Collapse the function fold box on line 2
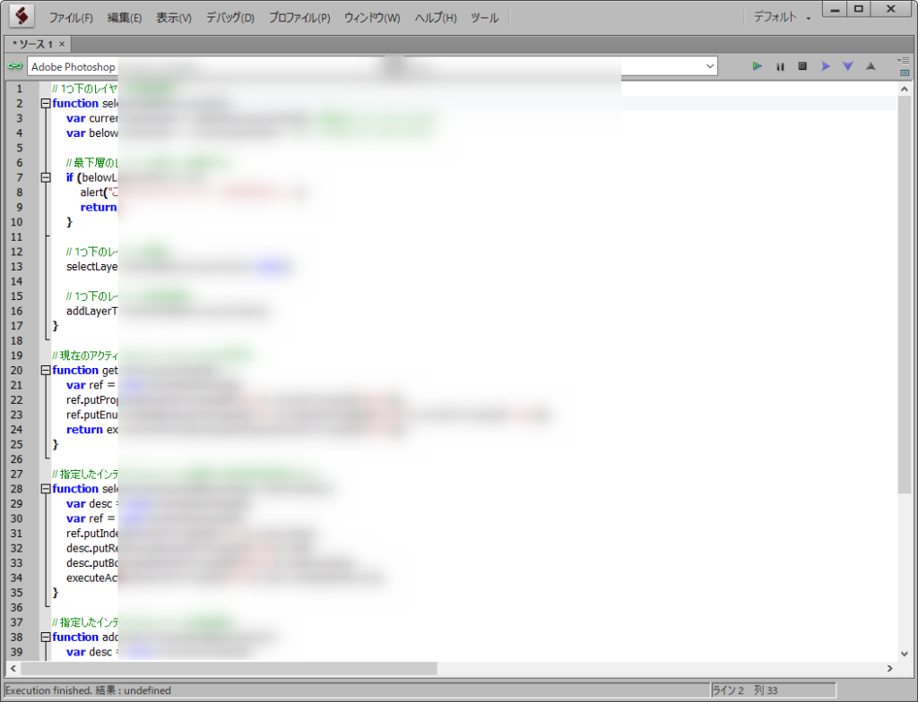This screenshot has height=702, width=918. pos(46,104)
